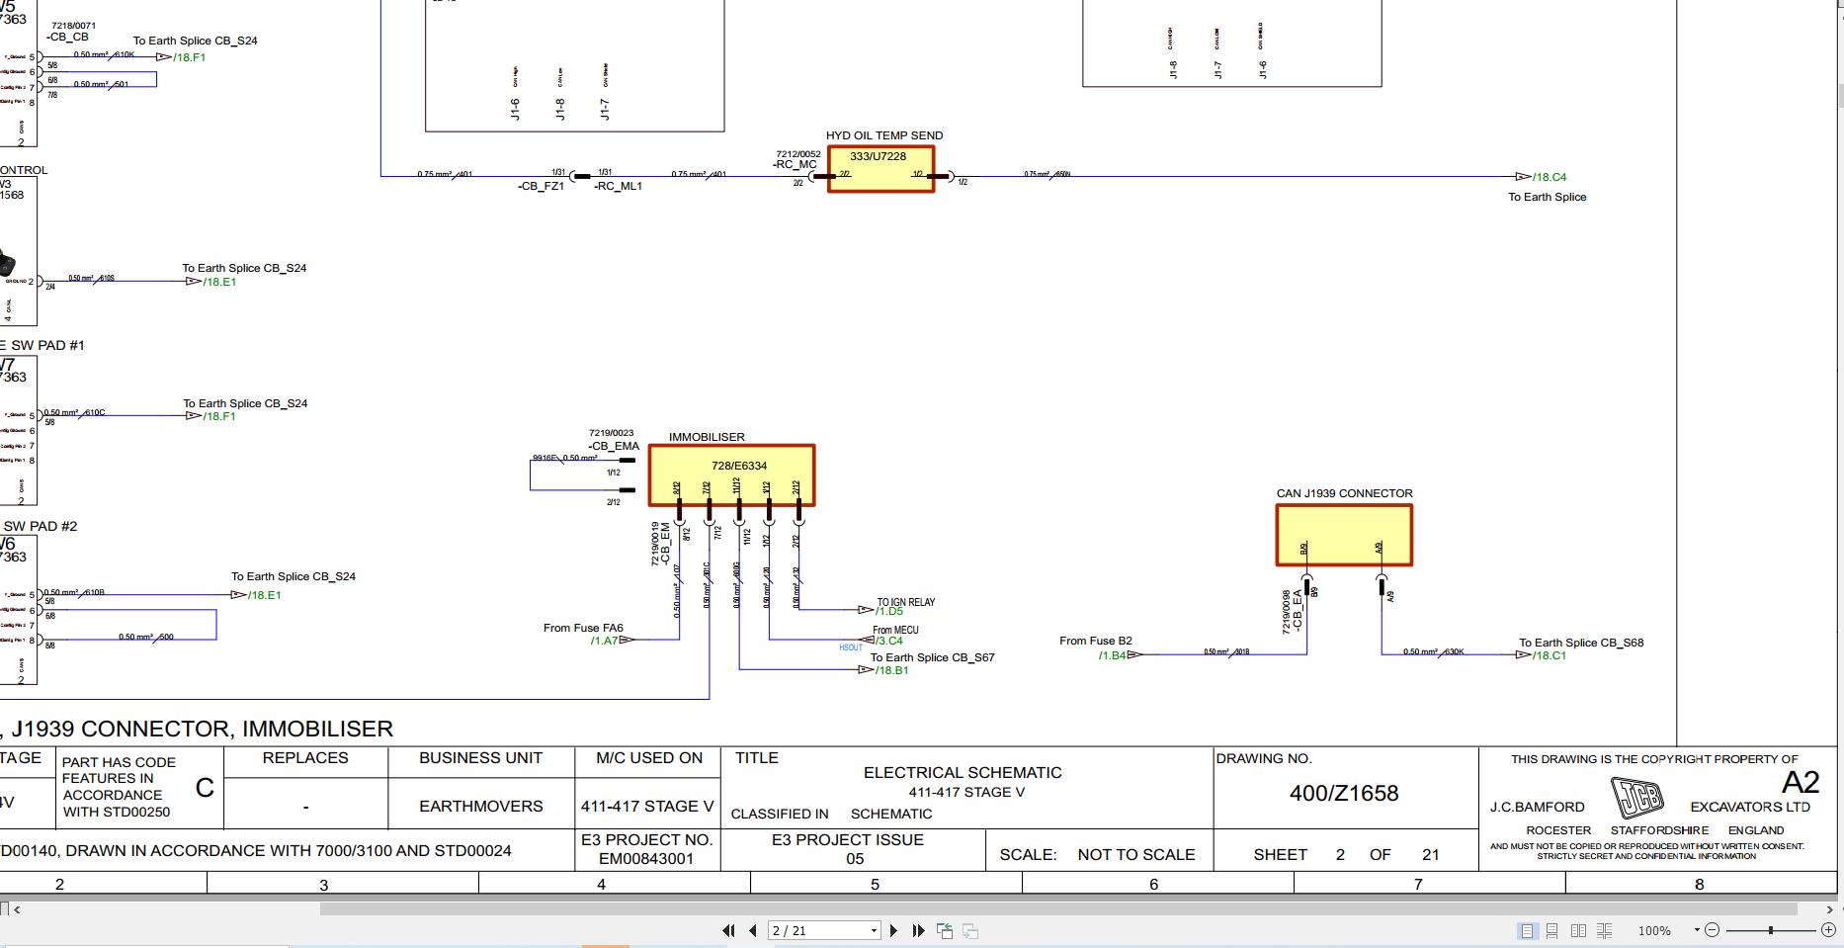Select single page view mode
Screen dimensions: 1844x948
pyautogui.click(x=1528, y=930)
